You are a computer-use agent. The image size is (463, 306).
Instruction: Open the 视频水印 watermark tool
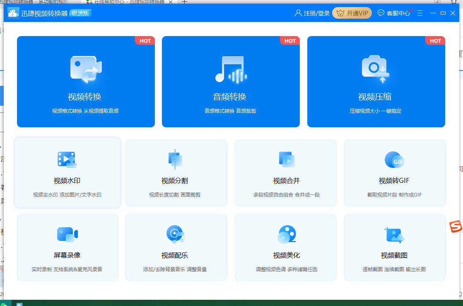(67, 172)
